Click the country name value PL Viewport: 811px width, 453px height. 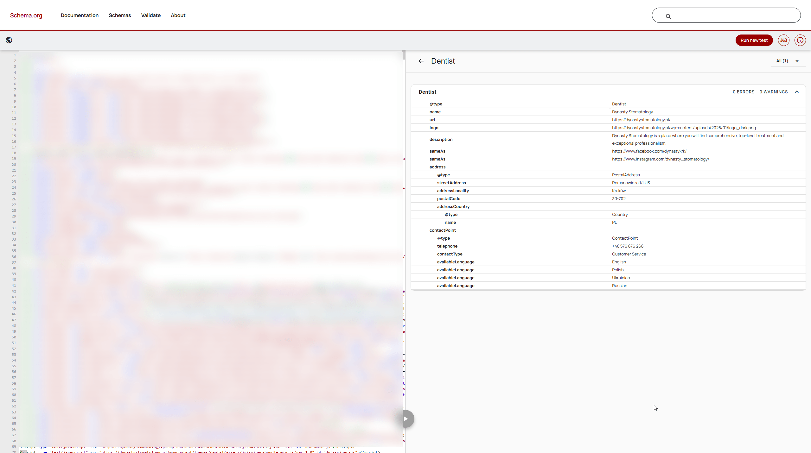[614, 222]
